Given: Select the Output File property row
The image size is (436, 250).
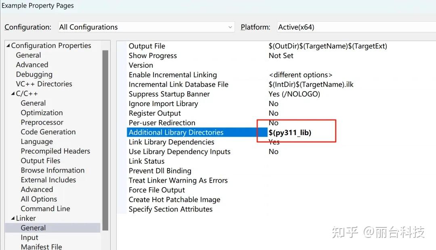Looking at the screenshot, I should tap(147, 46).
